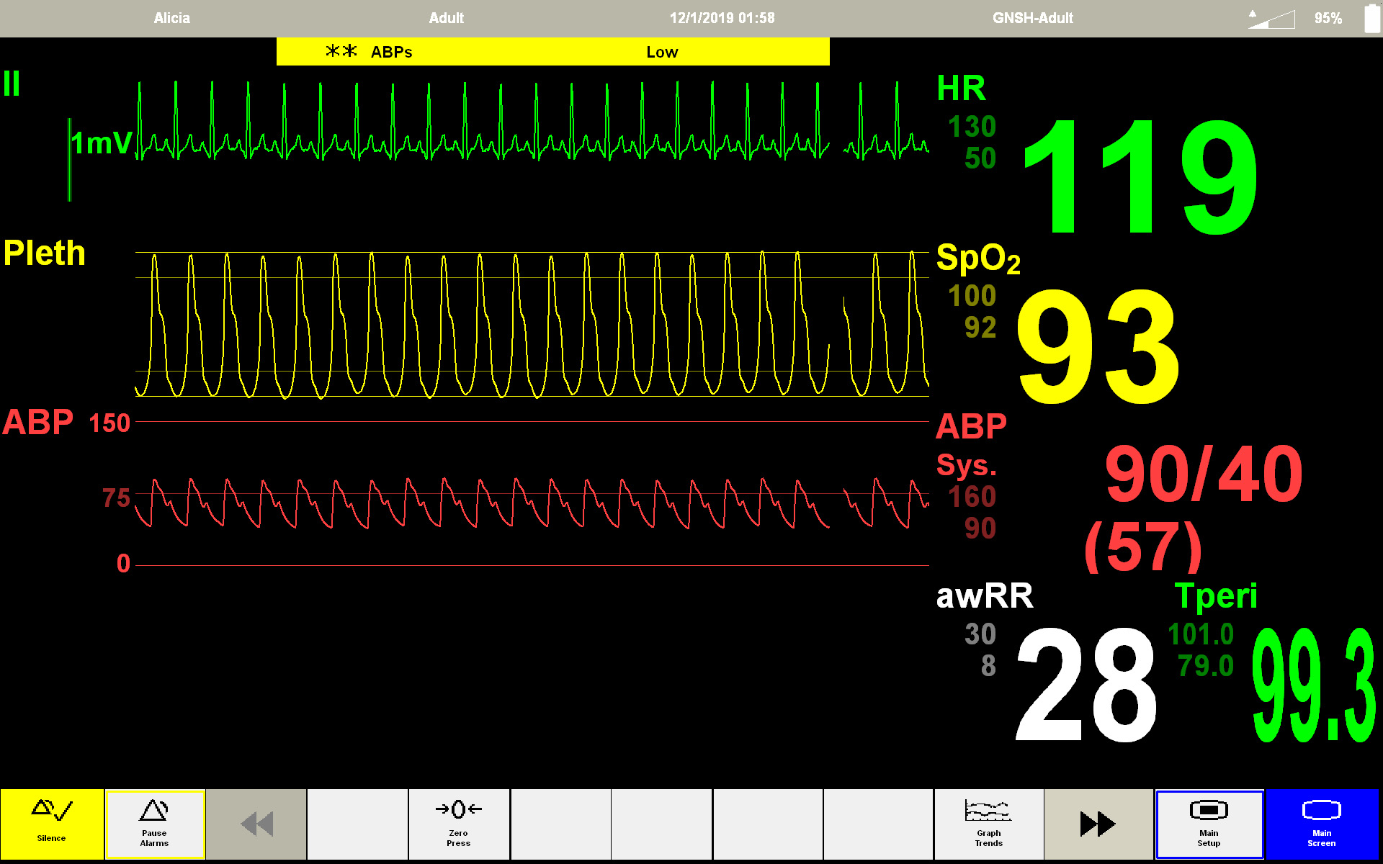Open the Main Setup menu
Image resolution: width=1383 pixels, height=864 pixels.
(1209, 823)
